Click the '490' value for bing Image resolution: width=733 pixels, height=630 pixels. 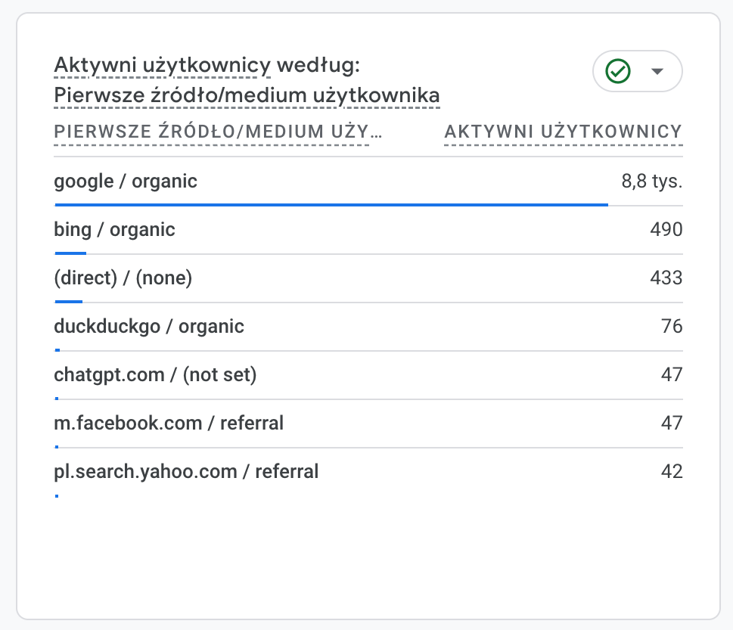tap(666, 230)
